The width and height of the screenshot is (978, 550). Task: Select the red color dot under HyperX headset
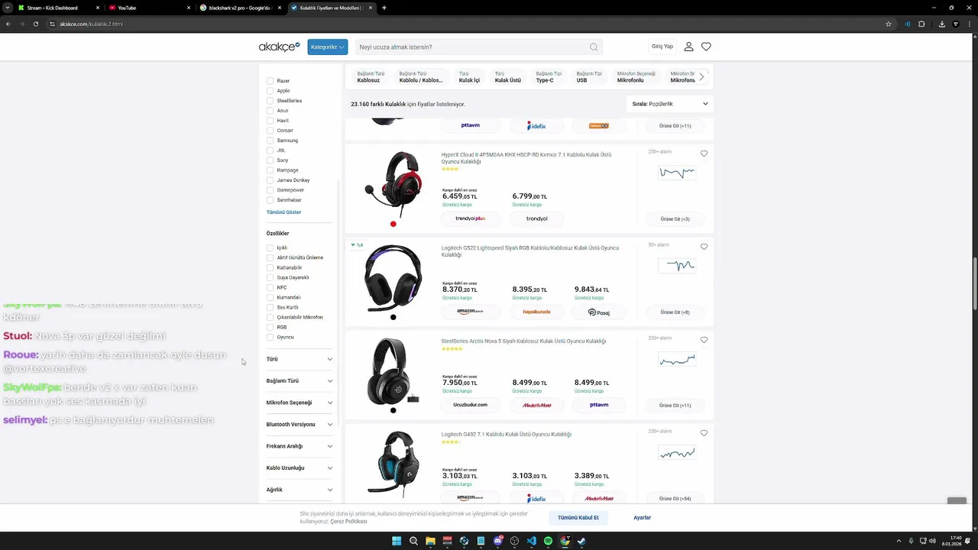tap(393, 224)
